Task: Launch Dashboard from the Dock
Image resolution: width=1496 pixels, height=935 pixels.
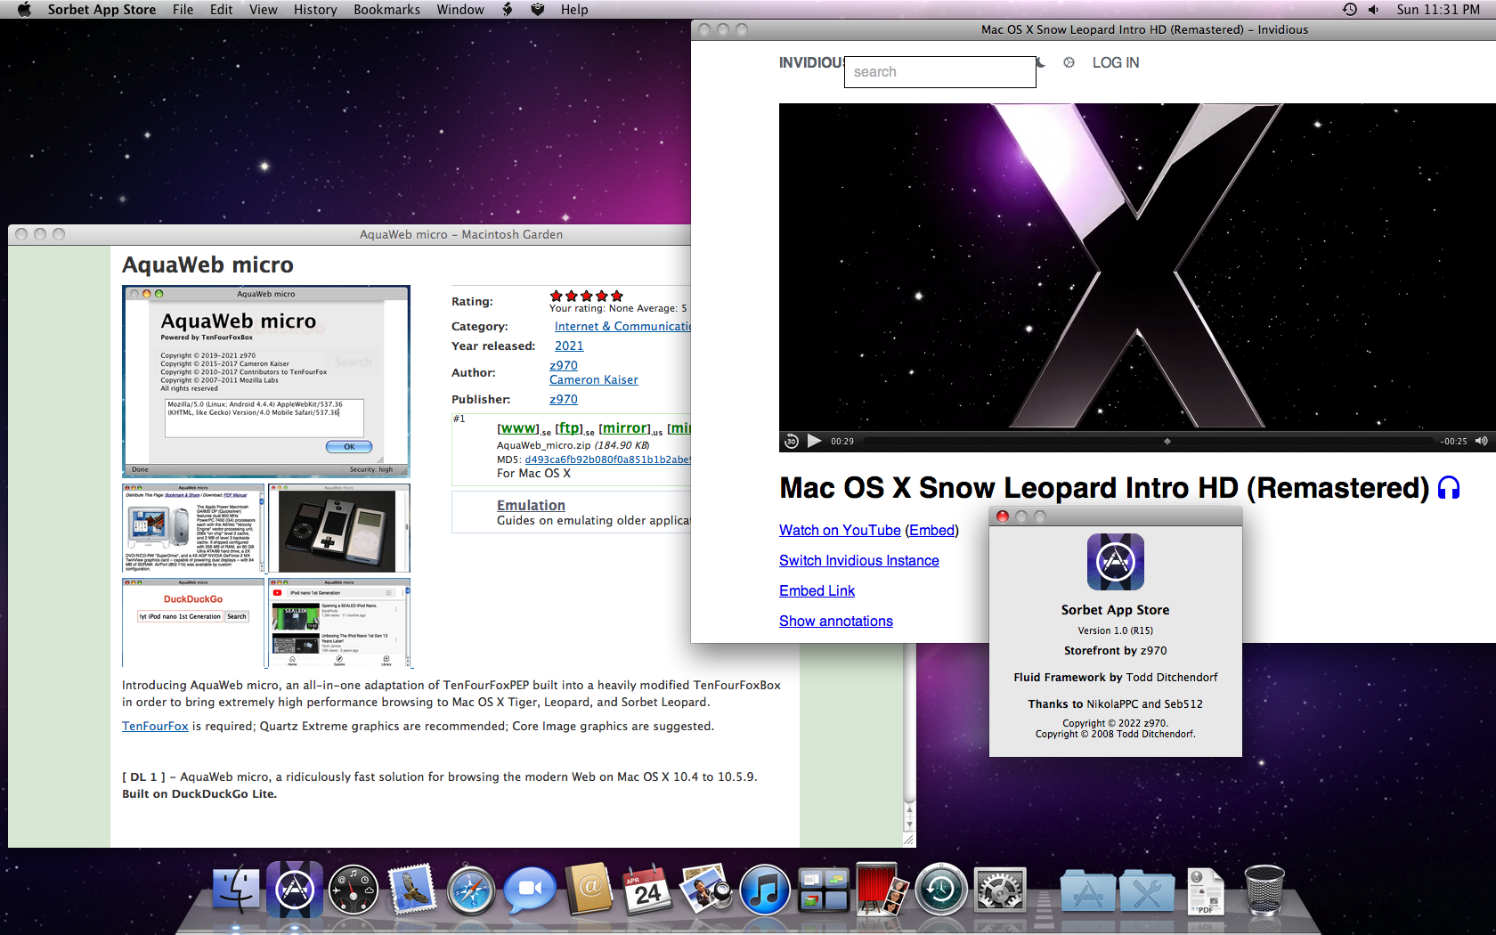Action: [353, 890]
